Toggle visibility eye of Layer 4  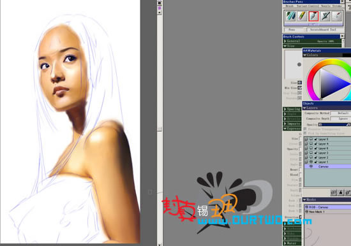pos(311,144)
